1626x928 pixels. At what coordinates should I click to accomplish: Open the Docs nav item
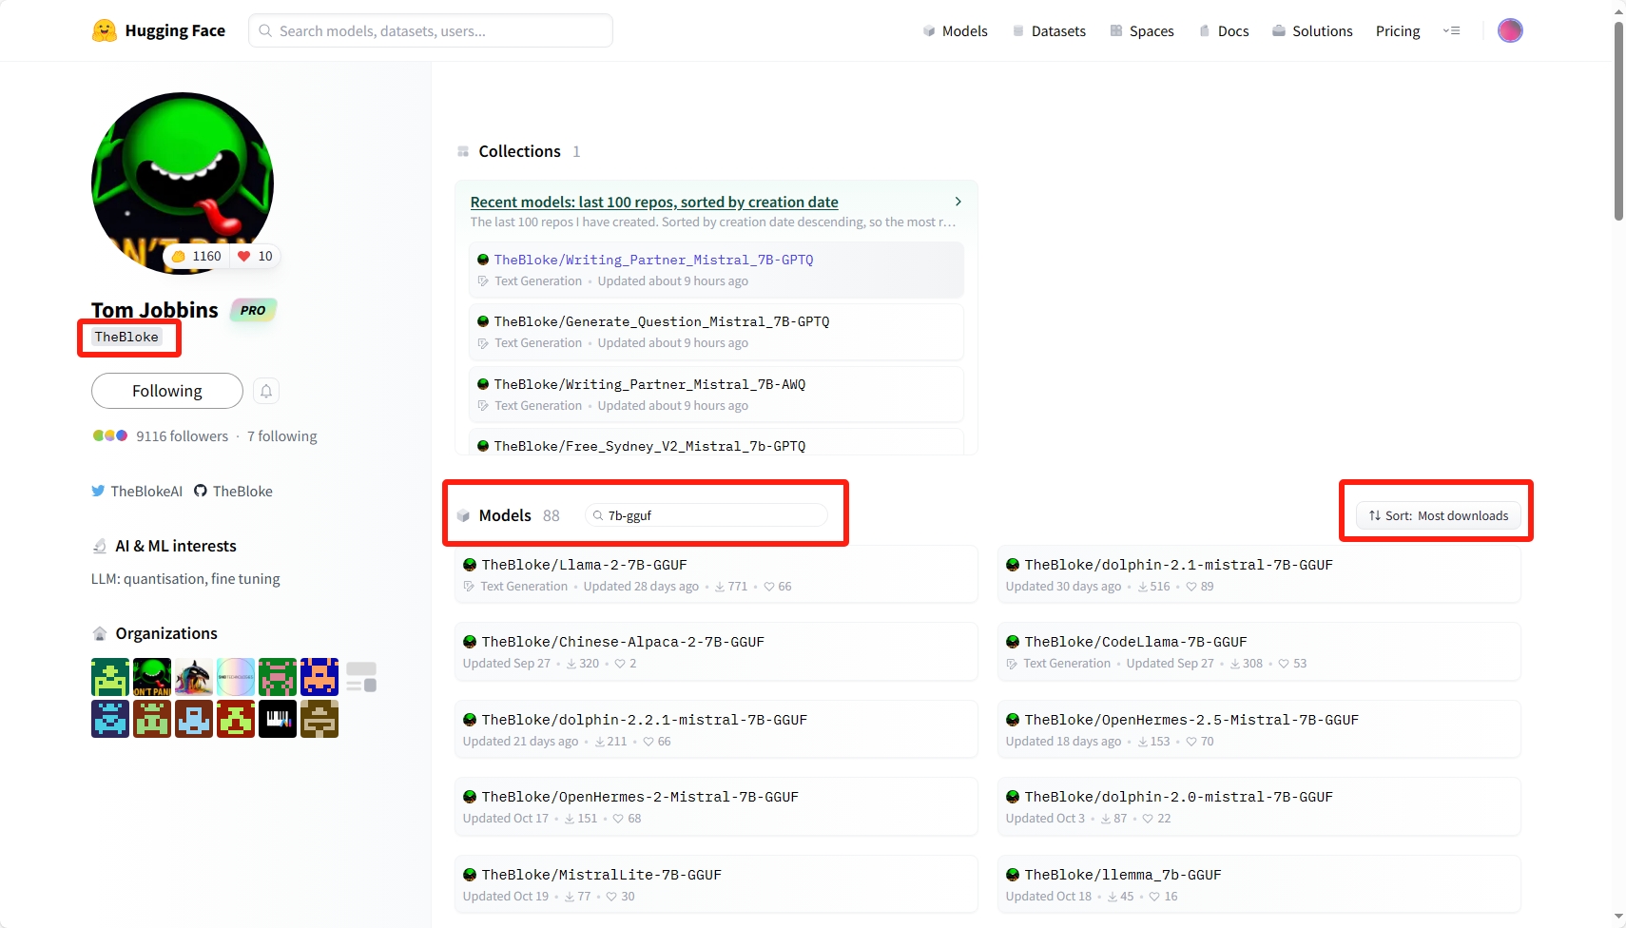coord(1224,30)
